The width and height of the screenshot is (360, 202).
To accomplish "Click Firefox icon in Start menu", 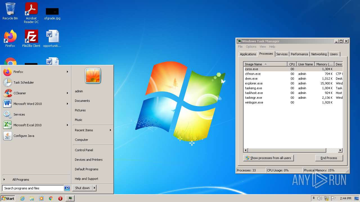I will pyautogui.click(x=8, y=72).
